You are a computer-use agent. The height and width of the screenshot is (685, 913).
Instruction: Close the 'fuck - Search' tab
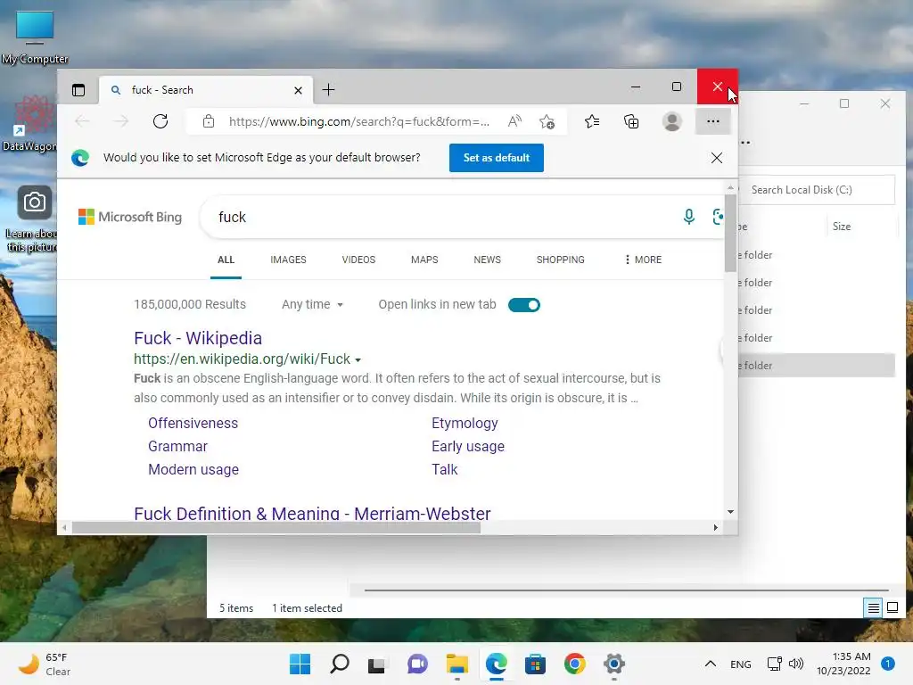tap(298, 90)
